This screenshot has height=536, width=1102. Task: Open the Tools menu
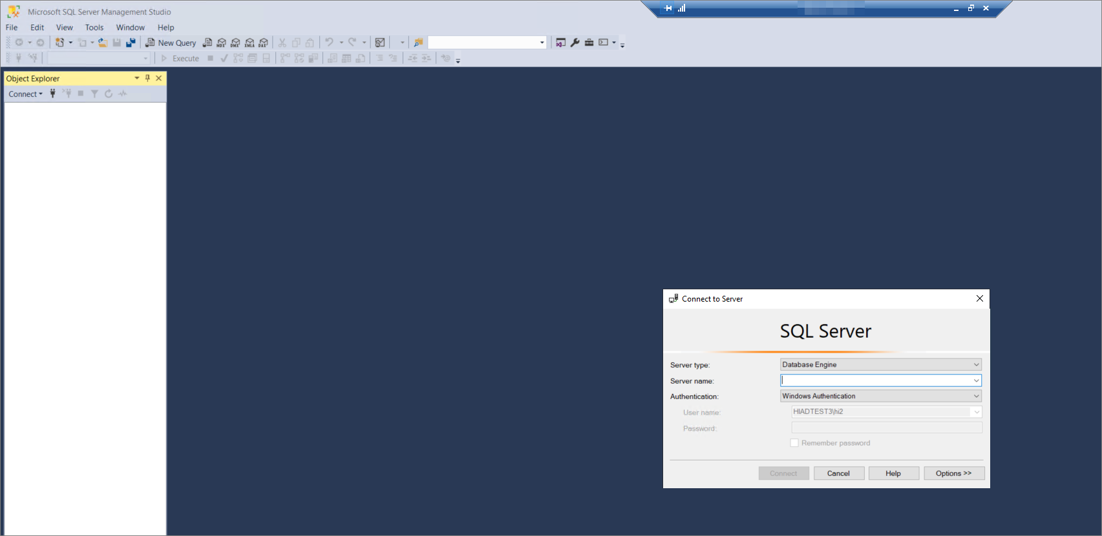(x=94, y=27)
